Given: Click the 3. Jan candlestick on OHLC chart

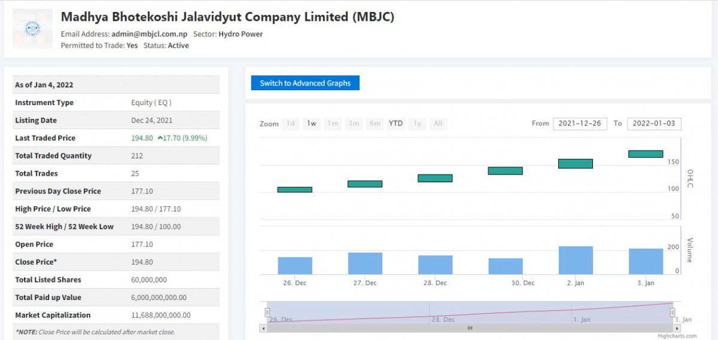Looking at the screenshot, I should pyautogui.click(x=646, y=154).
